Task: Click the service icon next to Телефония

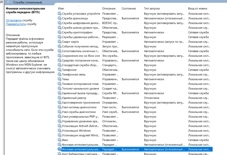Action: (59, 70)
